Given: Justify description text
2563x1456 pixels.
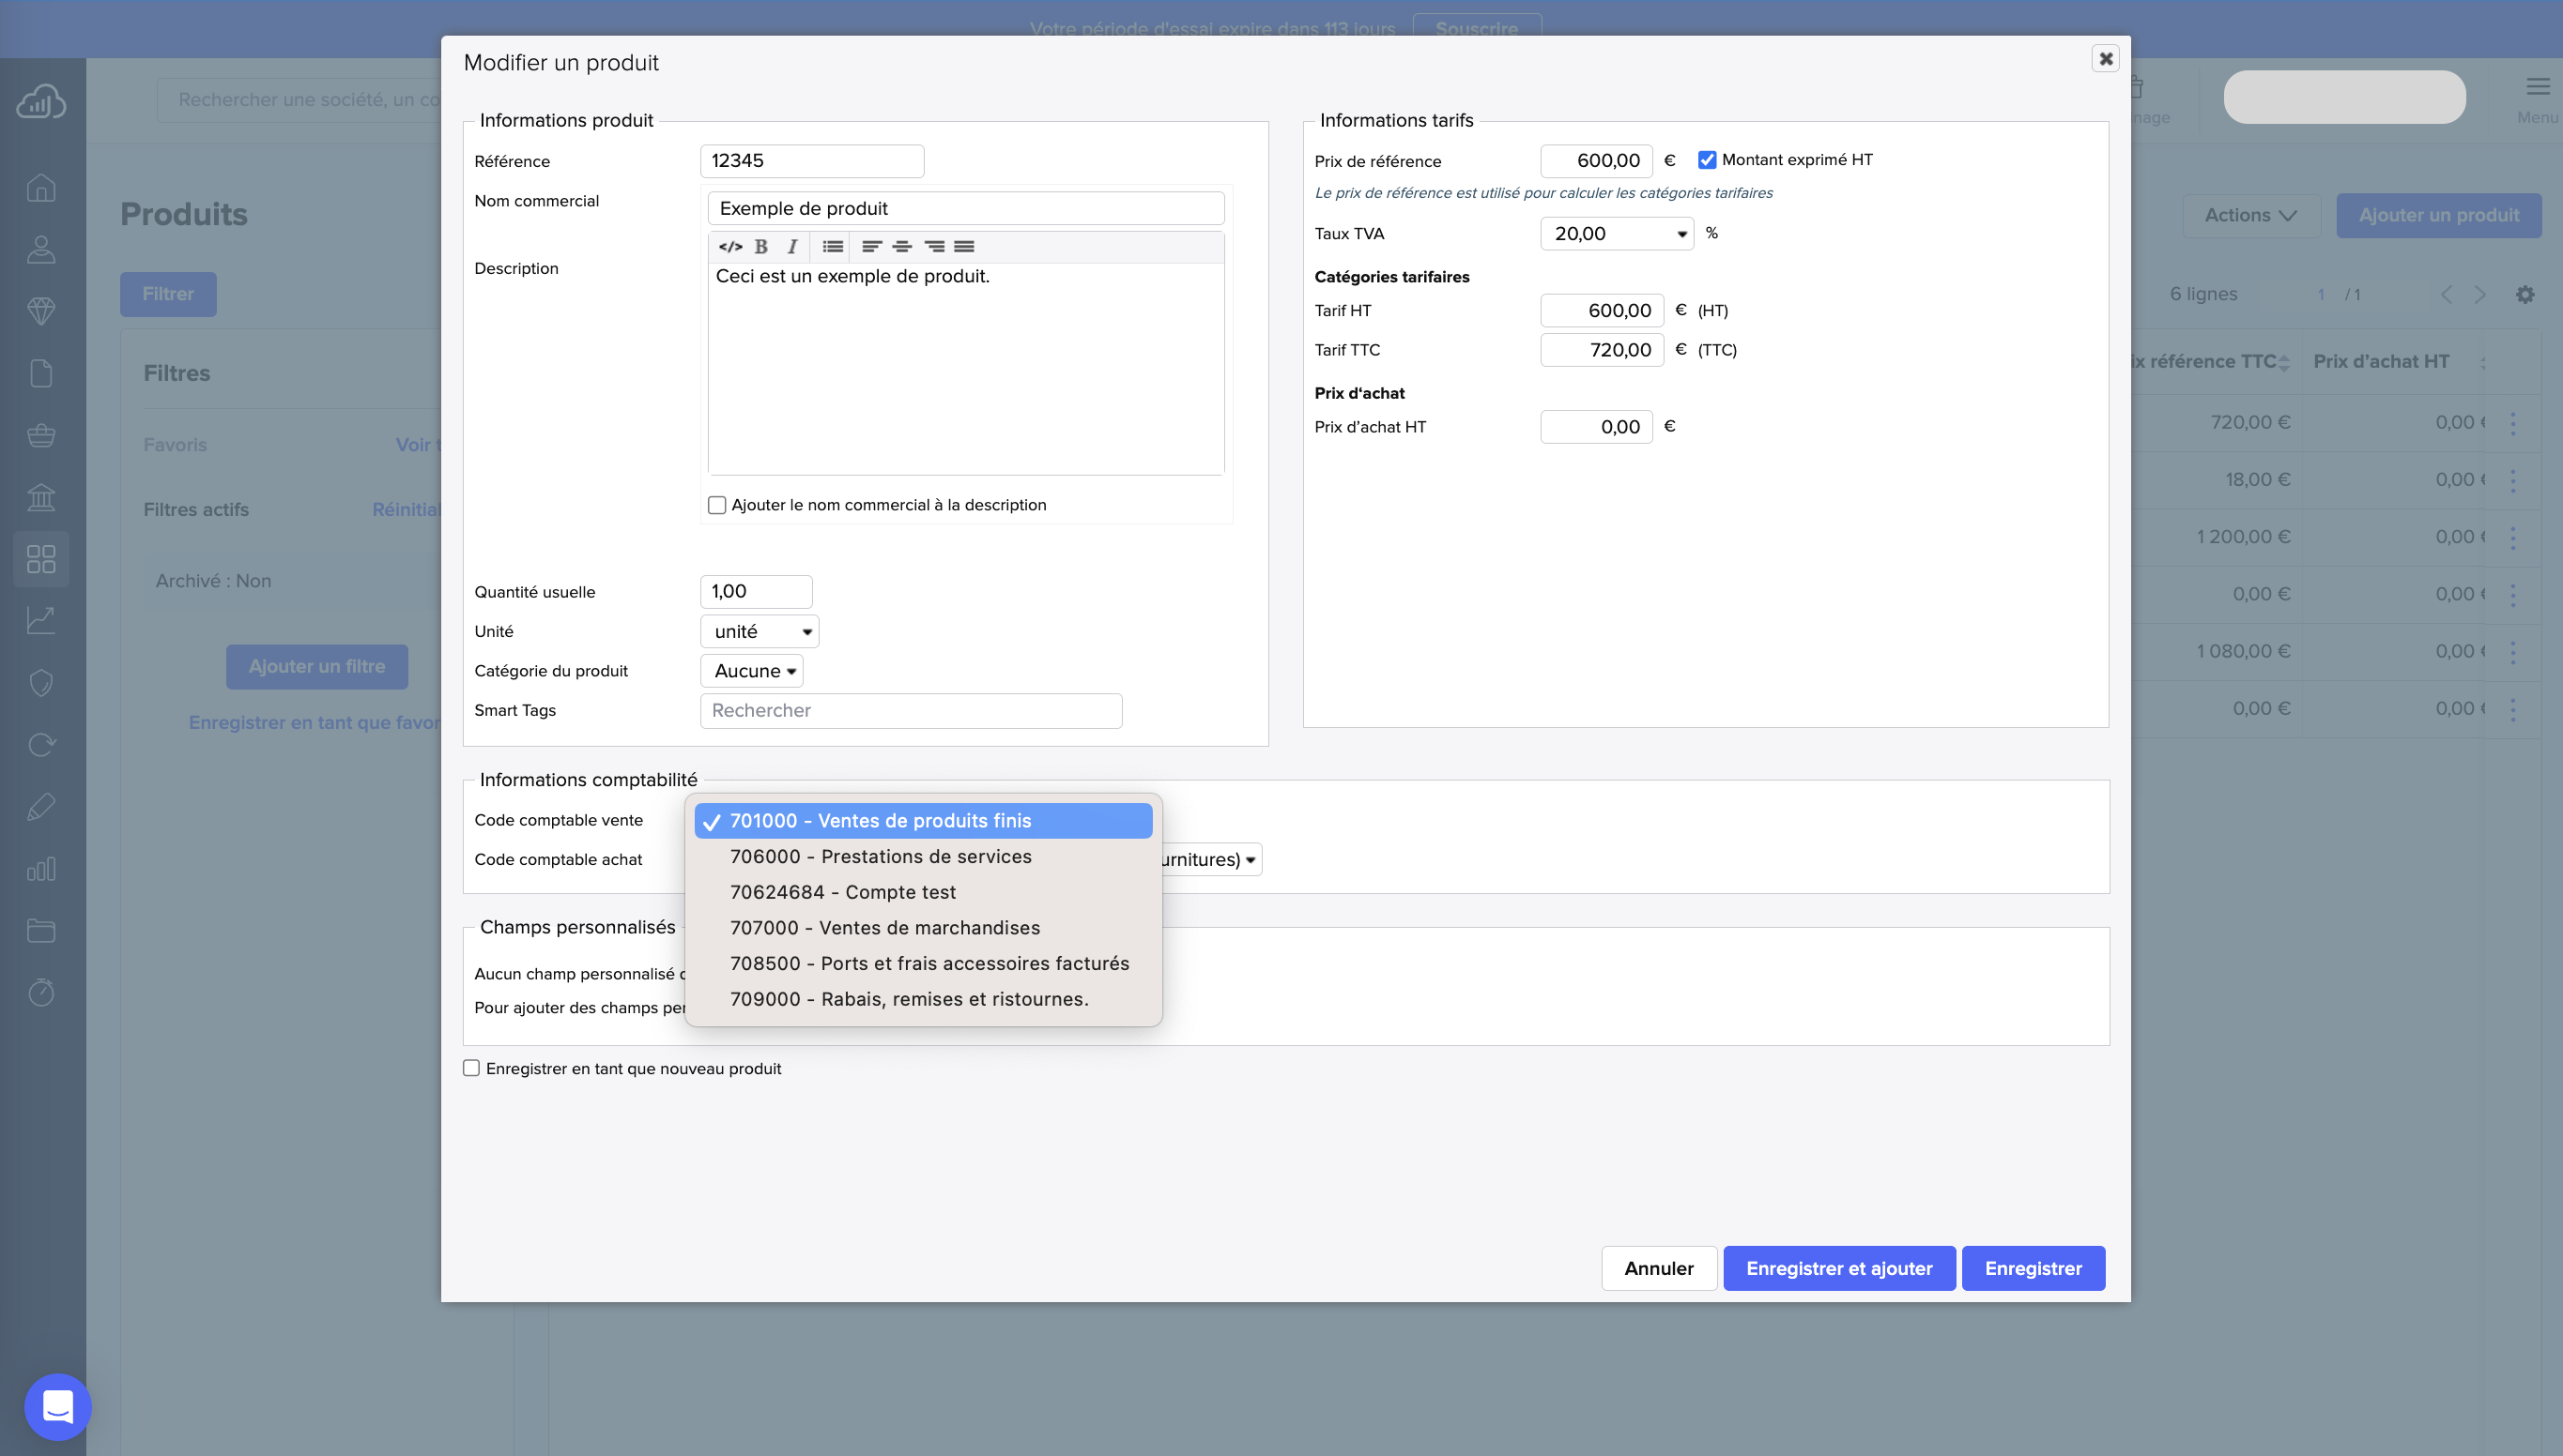Looking at the screenshot, I should [x=964, y=246].
